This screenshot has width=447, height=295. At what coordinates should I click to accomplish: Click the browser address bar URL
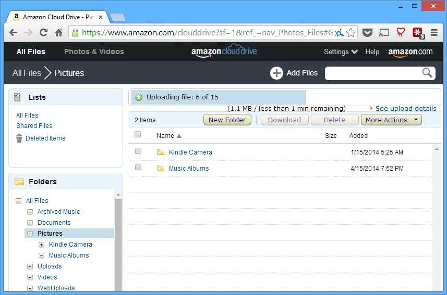point(207,33)
